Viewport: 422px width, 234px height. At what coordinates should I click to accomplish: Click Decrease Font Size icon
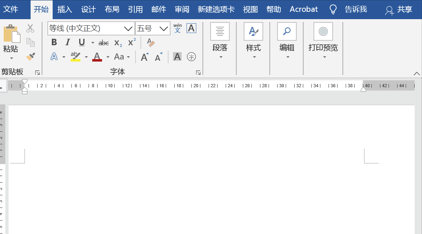(158, 57)
